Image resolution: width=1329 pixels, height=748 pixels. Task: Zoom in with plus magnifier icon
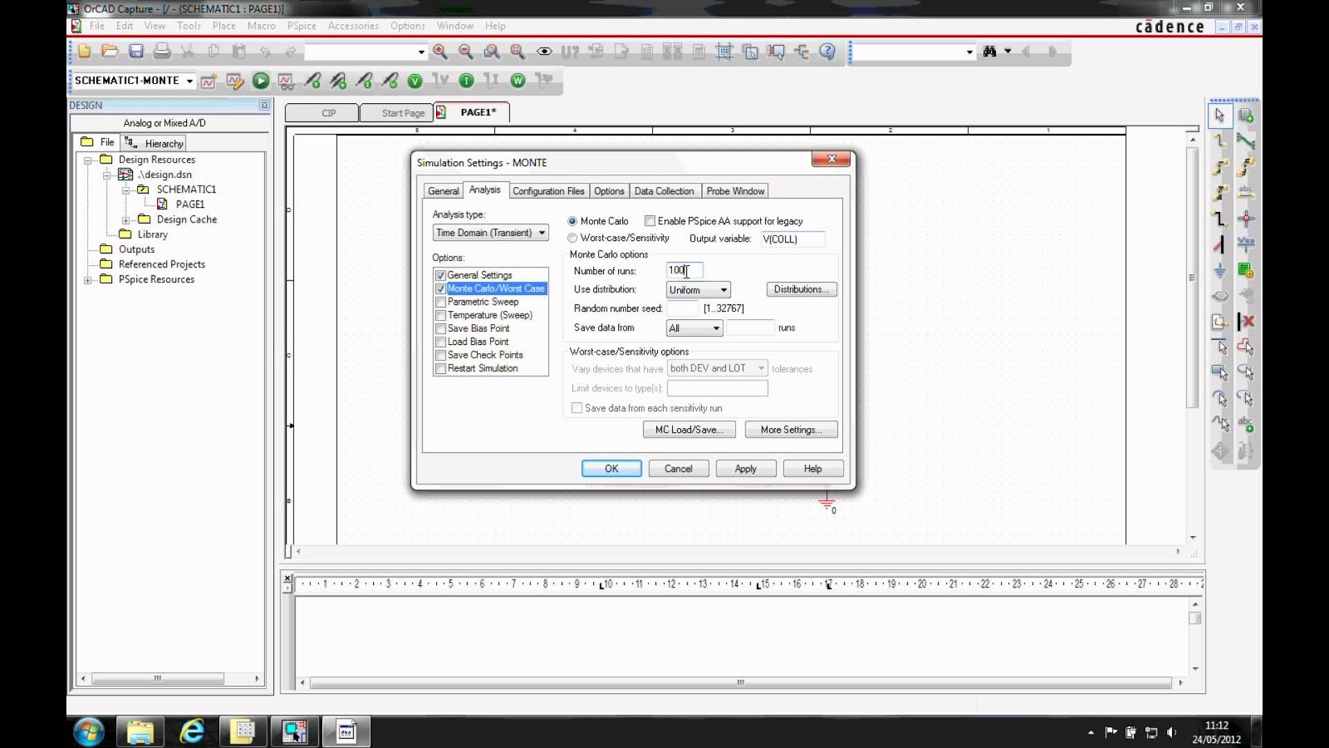tap(440, 52)
